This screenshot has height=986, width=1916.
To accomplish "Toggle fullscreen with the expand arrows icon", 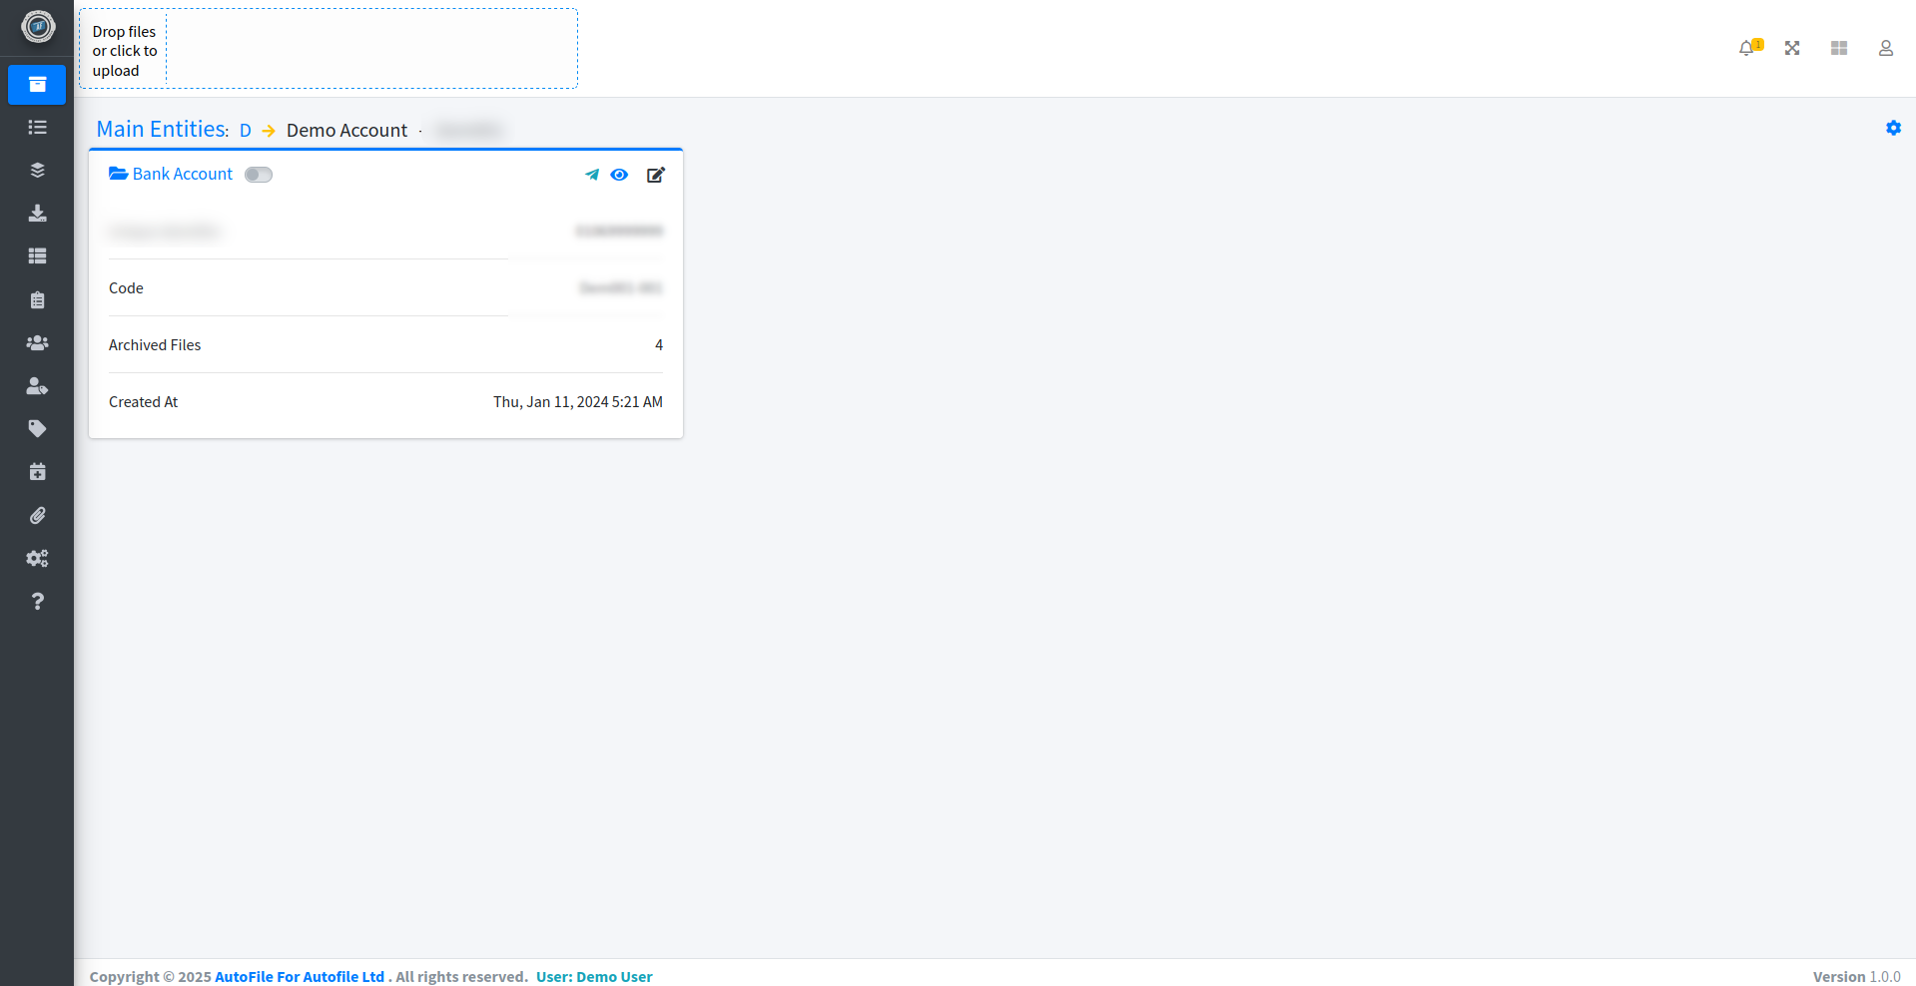I will point(1792,48).
